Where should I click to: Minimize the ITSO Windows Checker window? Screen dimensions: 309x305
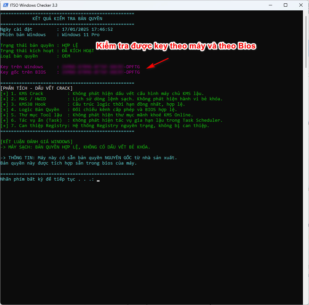pos(270,5)
